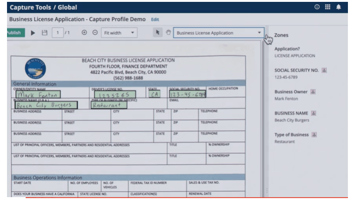Image resolution: width=354 pixels, height=199 pixels.
Task: Click the Edit link beside profile title
Action: 155,20
